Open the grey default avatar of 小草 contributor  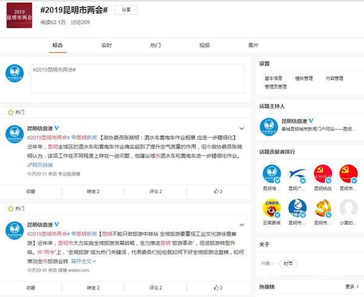[x=348, y=208]
